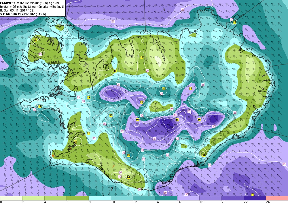Choose the light cyan 8–10 legend swatch
Screen dimensions: 288x204
[x=100, y=198]
